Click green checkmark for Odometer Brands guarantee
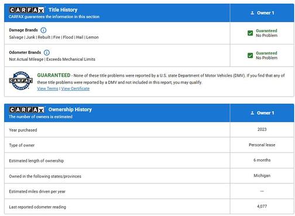 [x=250, y=56]
